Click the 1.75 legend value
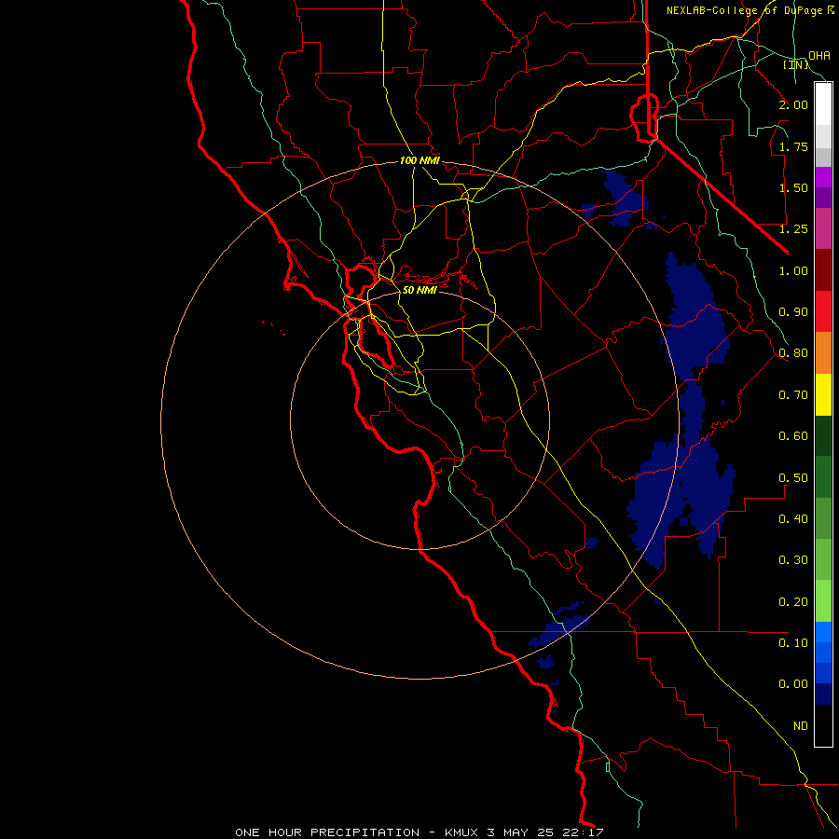 793,146
